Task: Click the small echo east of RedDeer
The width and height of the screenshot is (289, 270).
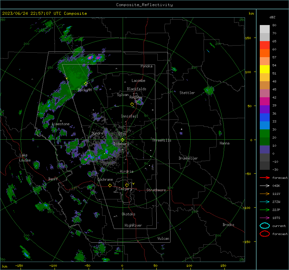Action: [139, 101]
